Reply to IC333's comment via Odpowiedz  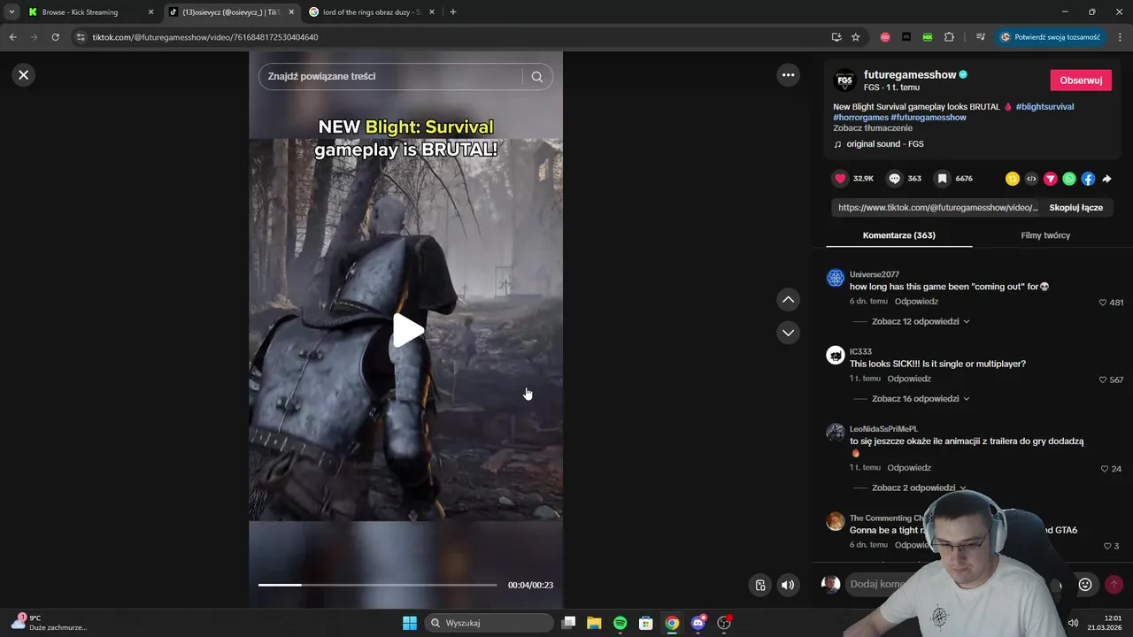pos(909,379)
